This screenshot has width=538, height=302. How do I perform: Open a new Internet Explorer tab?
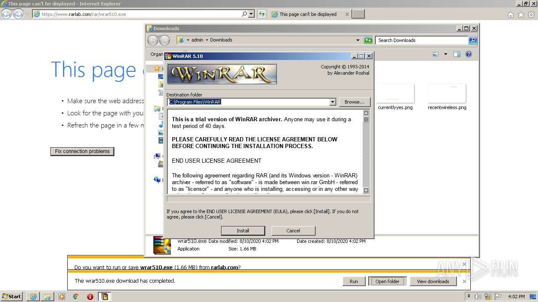coord(358,14)
